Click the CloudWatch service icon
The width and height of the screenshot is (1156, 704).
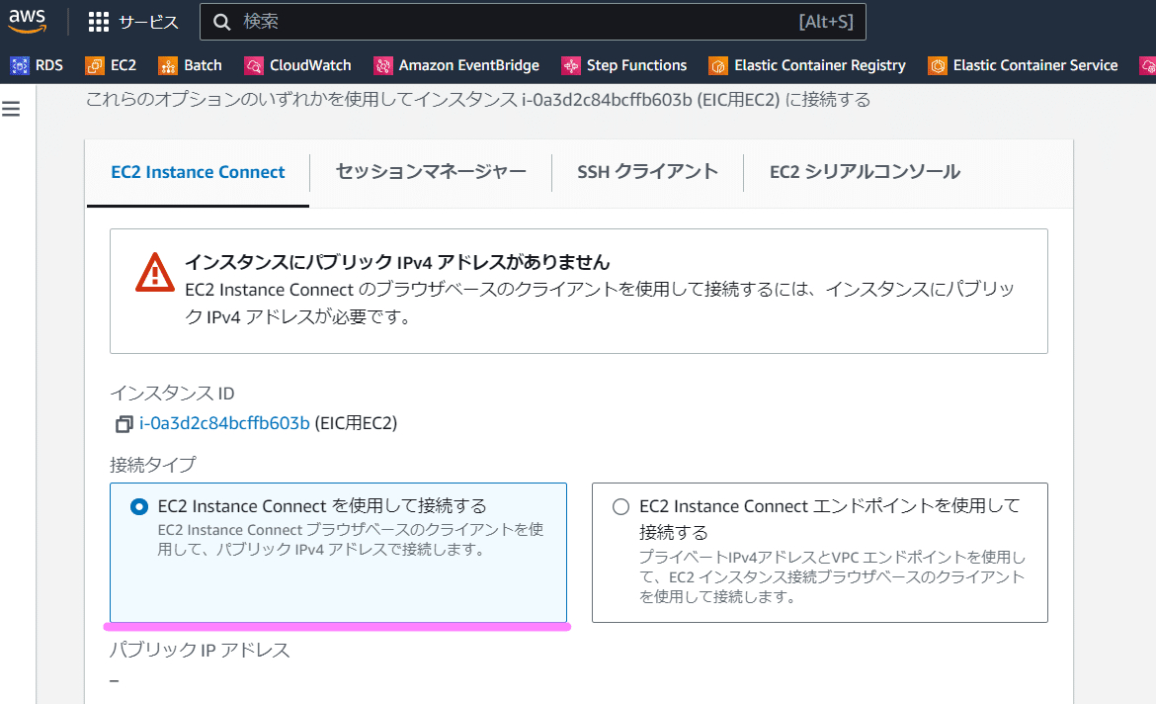click(254, 65)
